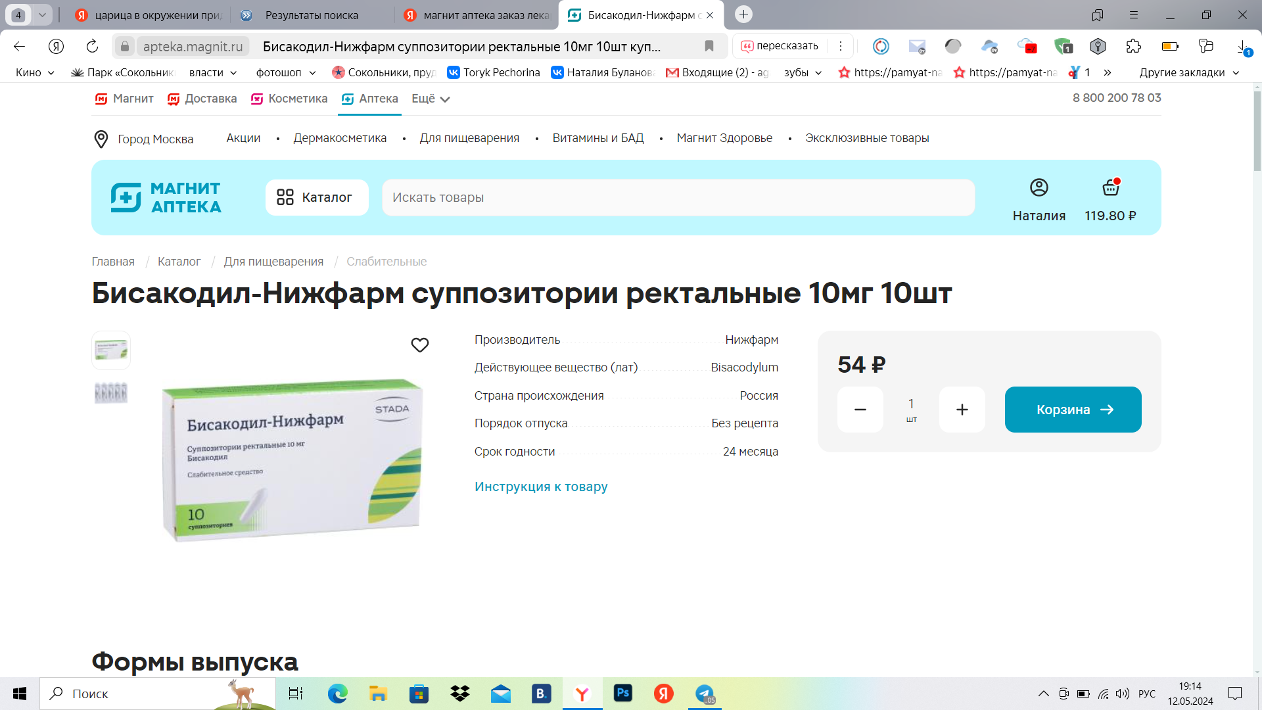Open Mail app from taskbar
This screenshot has height=710, width=1262.
pyautogui.click(x=501, y=694)
